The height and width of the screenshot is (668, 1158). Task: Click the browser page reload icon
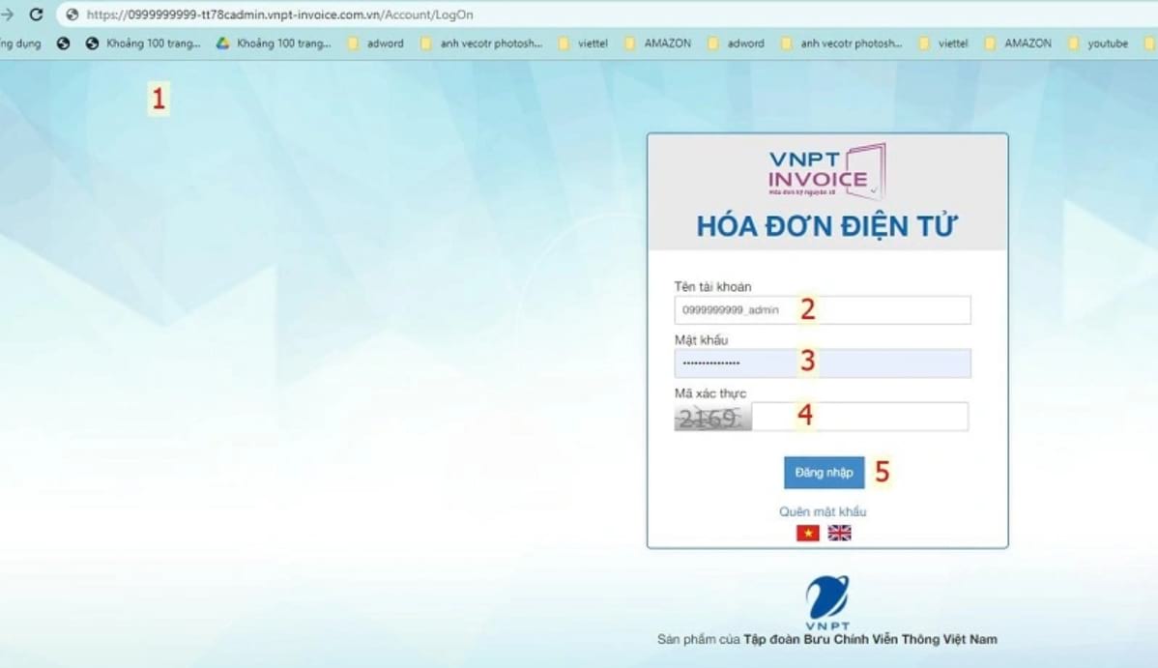click(37, 14)
